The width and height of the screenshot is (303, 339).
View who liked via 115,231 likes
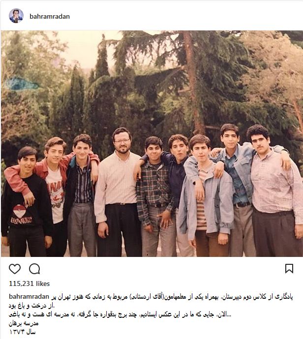pyautogui.click(x=29, y=283)
